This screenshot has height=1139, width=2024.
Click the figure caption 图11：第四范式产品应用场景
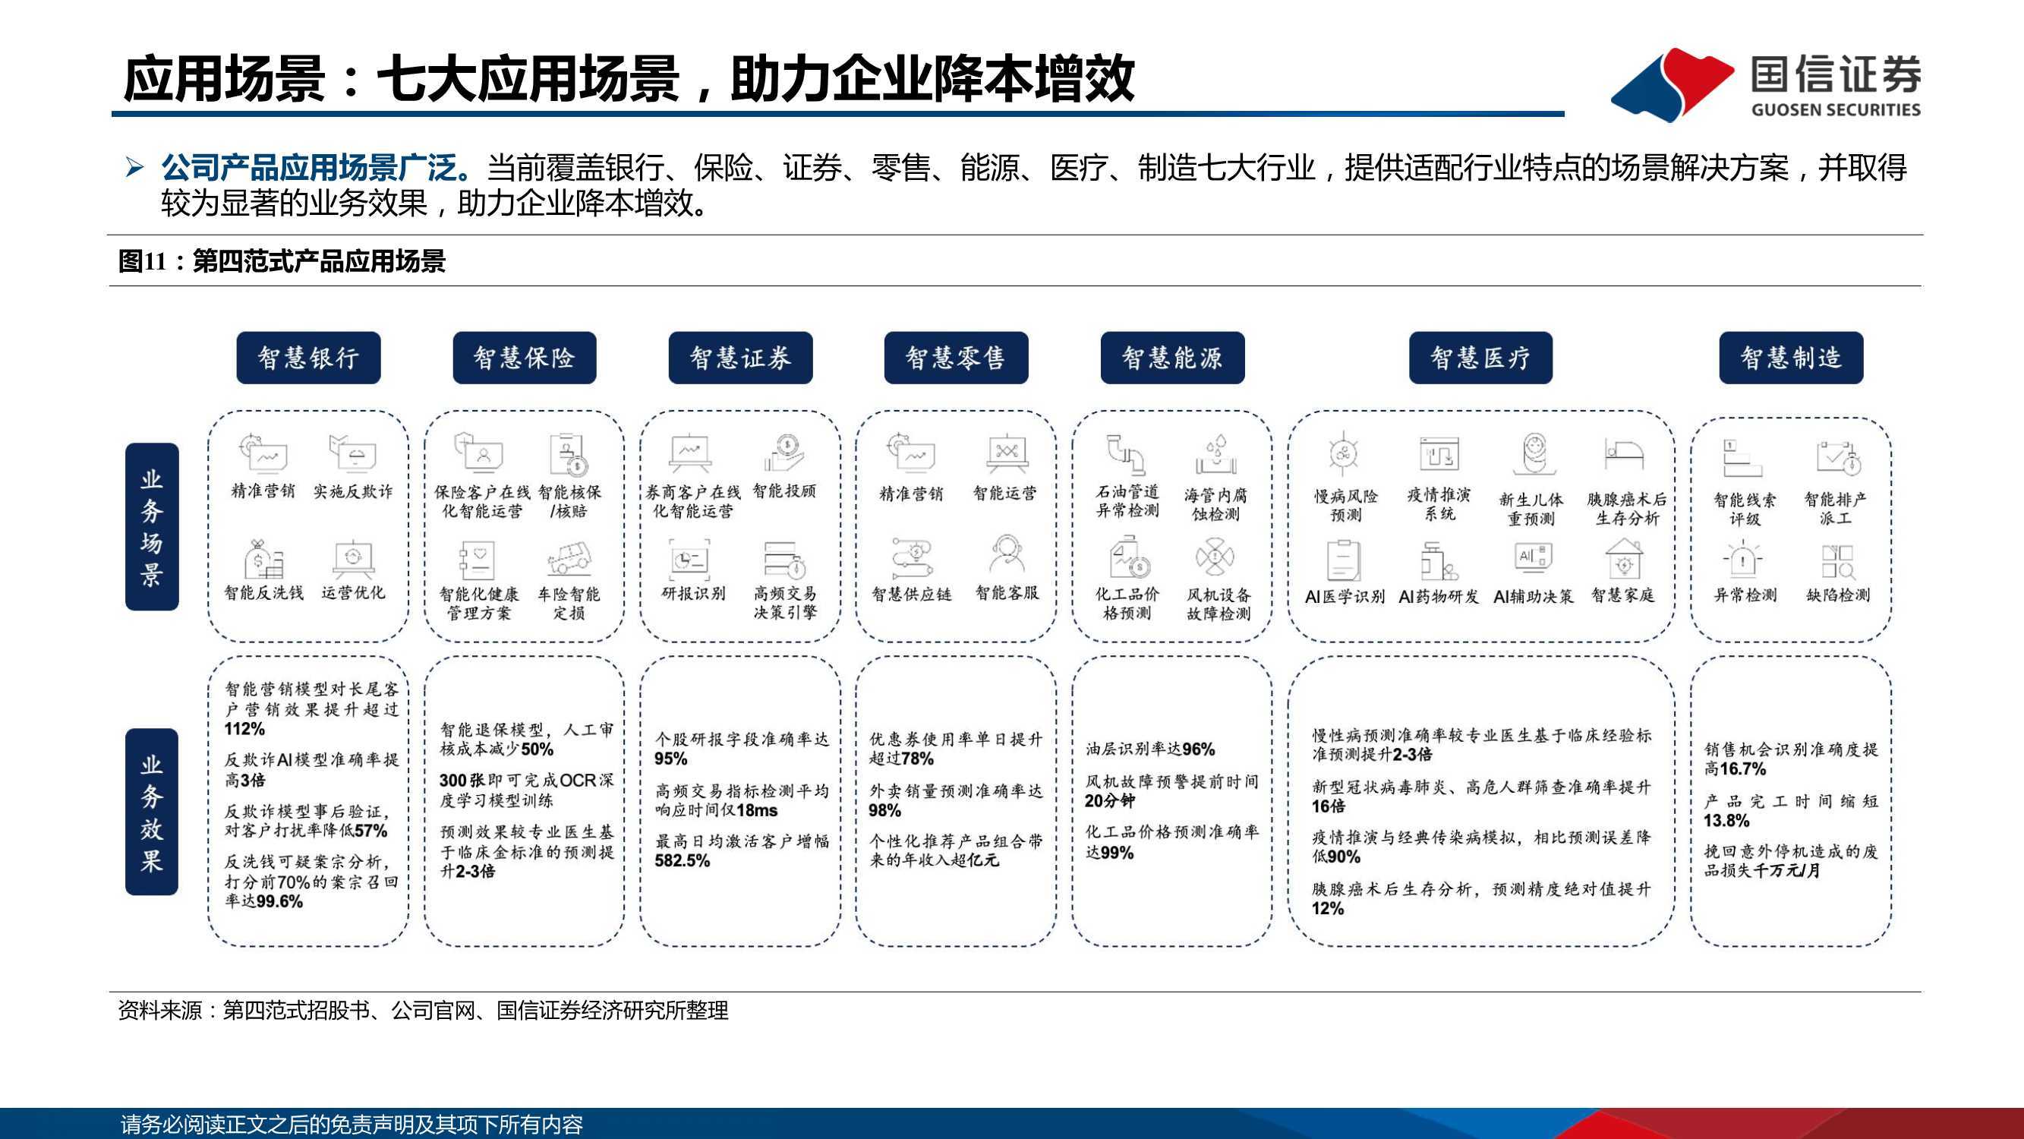tap(282, 261)
